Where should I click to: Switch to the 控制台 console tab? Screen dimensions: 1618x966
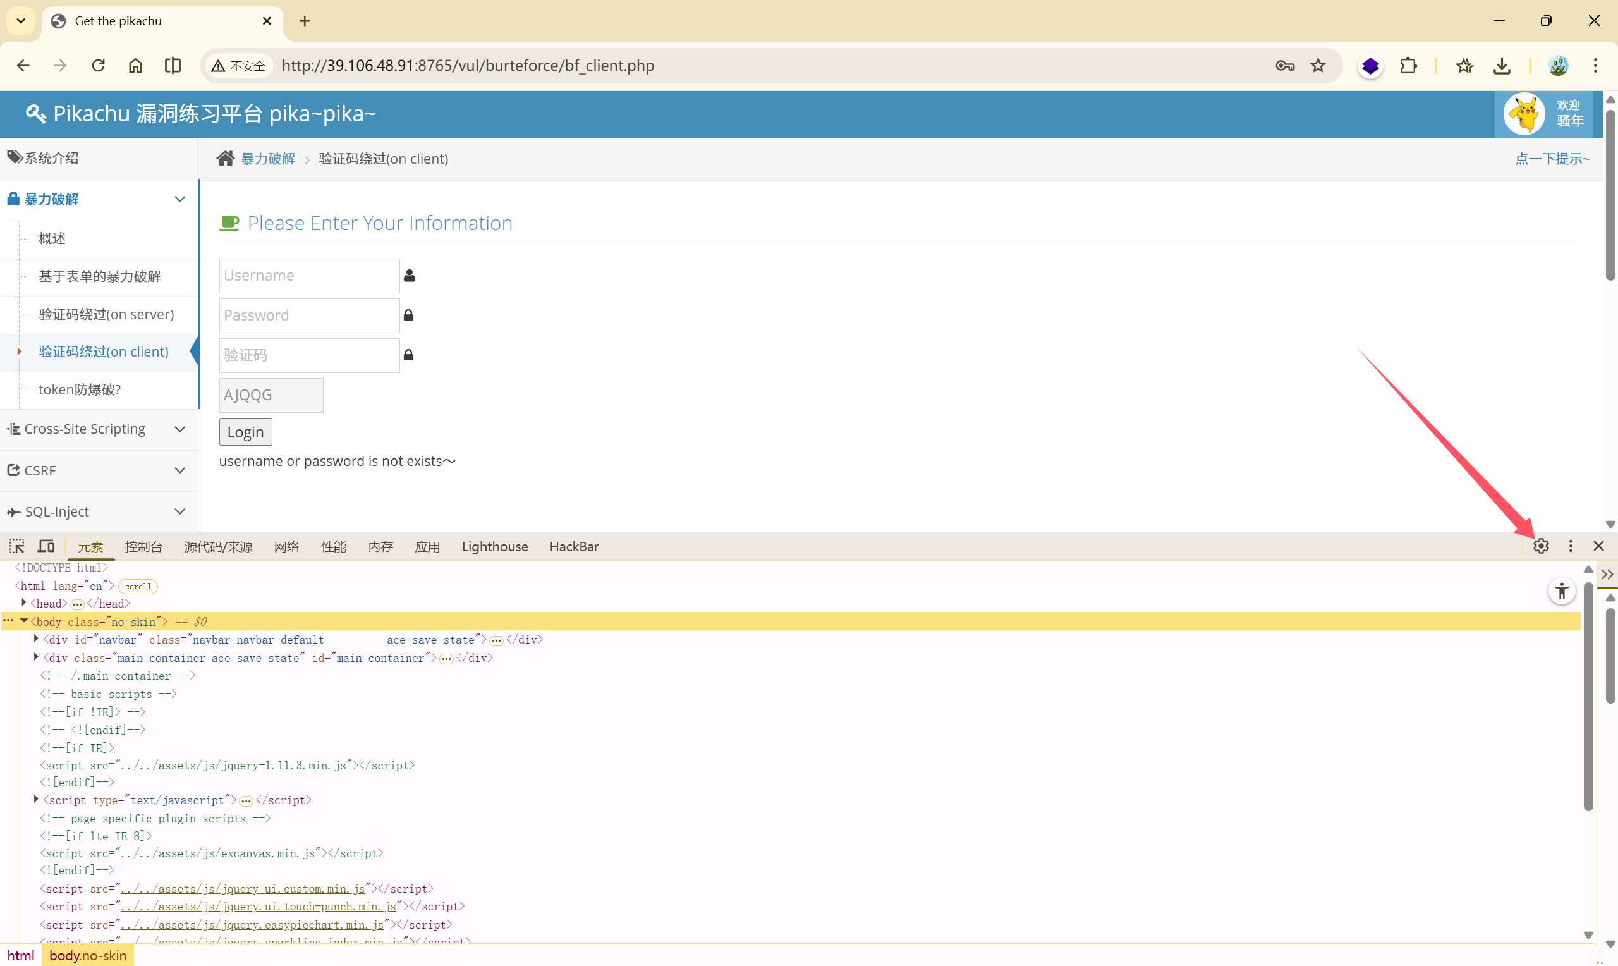(143, 547)
